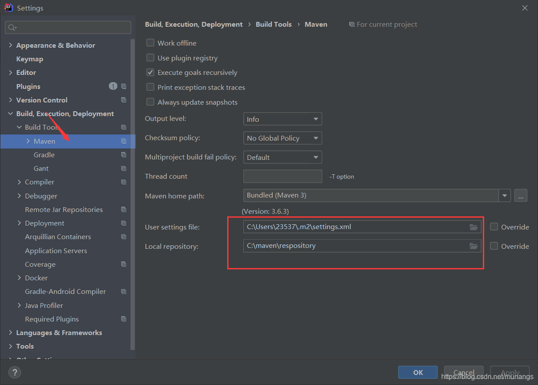The image size is (538, 385).
Task: Expand the Languages & Frameworks section
Action: tap(11, 332)
